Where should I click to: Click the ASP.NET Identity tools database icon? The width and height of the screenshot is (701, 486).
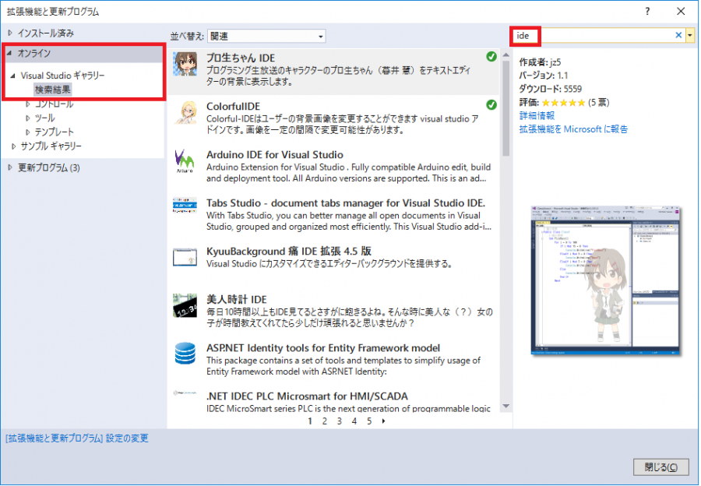point(185,354)
